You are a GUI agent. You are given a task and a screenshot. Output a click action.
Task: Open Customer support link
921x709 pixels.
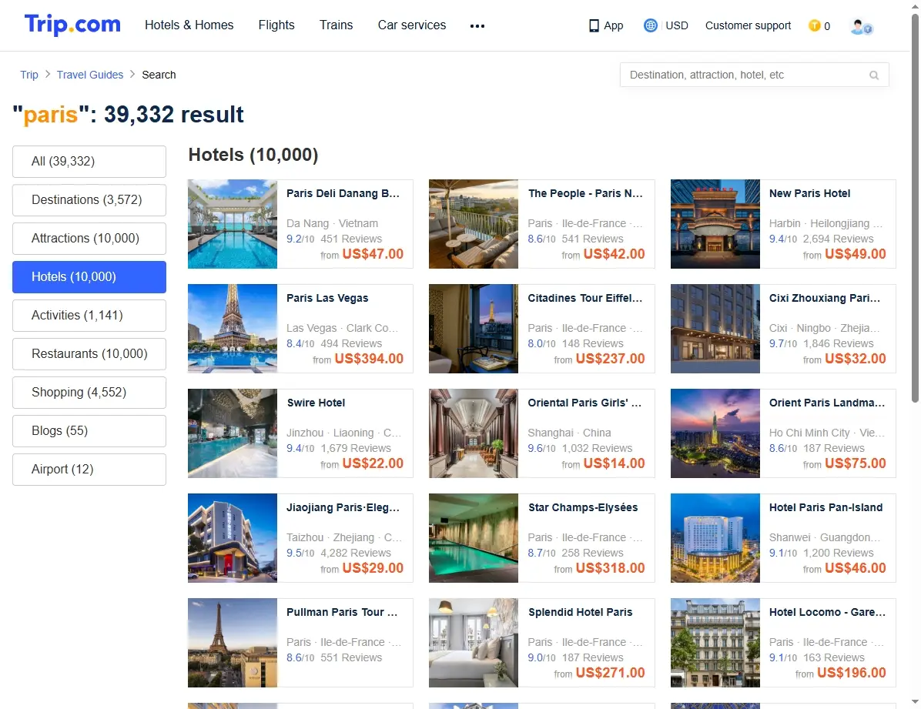[748, 25]
